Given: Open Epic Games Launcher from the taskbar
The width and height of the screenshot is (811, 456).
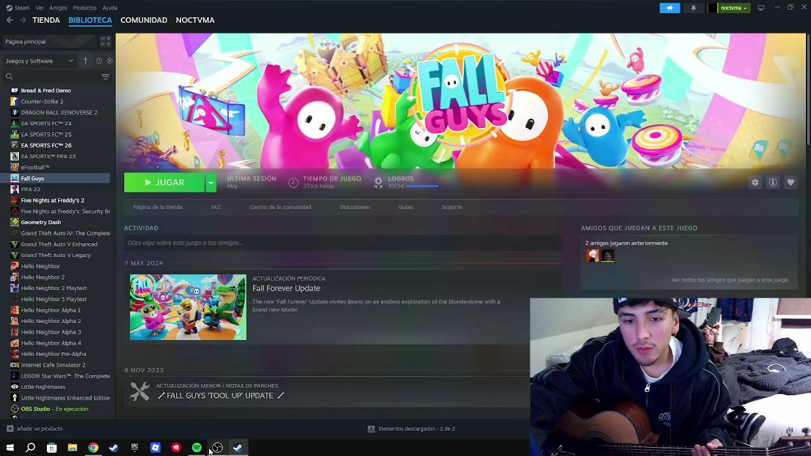Looking at the screenshot, I should click(134, 448).
